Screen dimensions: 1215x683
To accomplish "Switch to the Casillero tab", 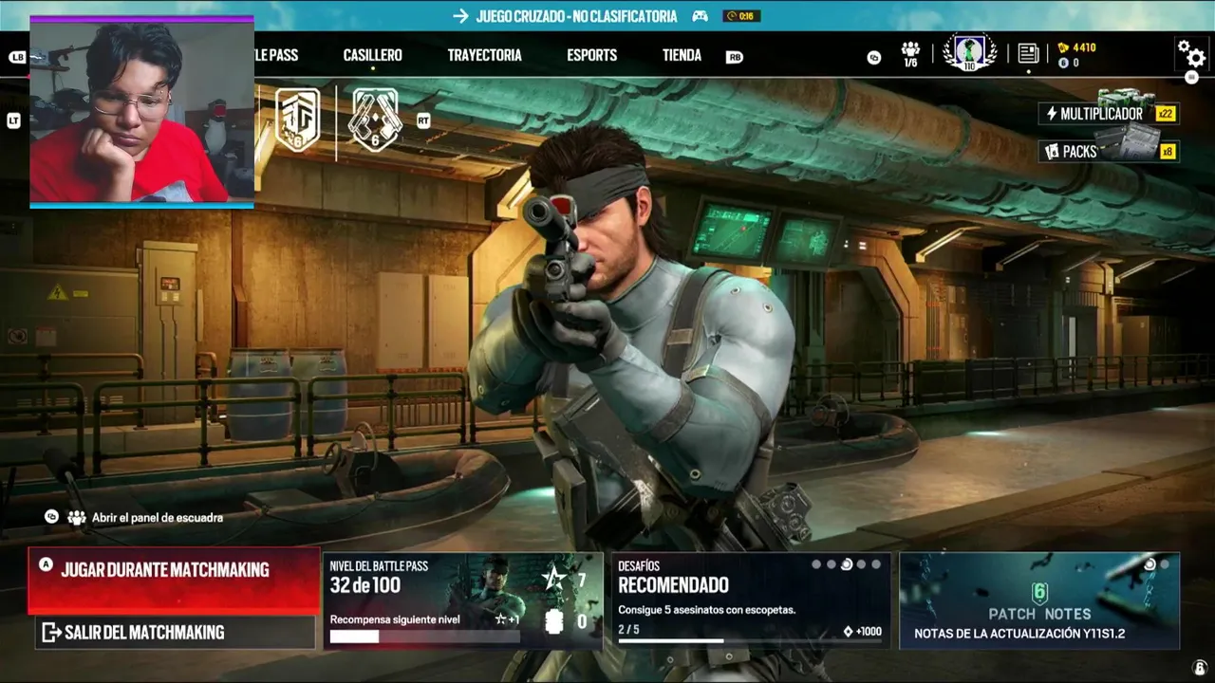I will [x=372, y=55].
